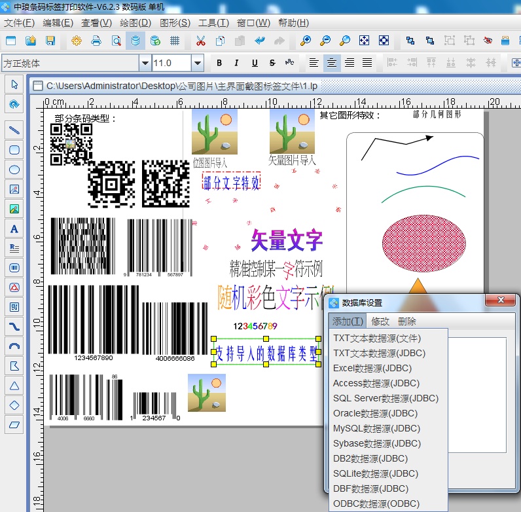Click the scissors cut icon

(200, 41)
